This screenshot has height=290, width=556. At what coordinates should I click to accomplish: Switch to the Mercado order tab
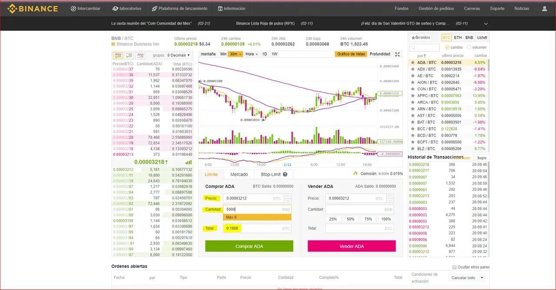pos(239,174)
